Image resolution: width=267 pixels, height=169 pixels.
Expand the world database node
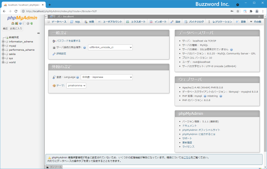(x=3, y=62)
